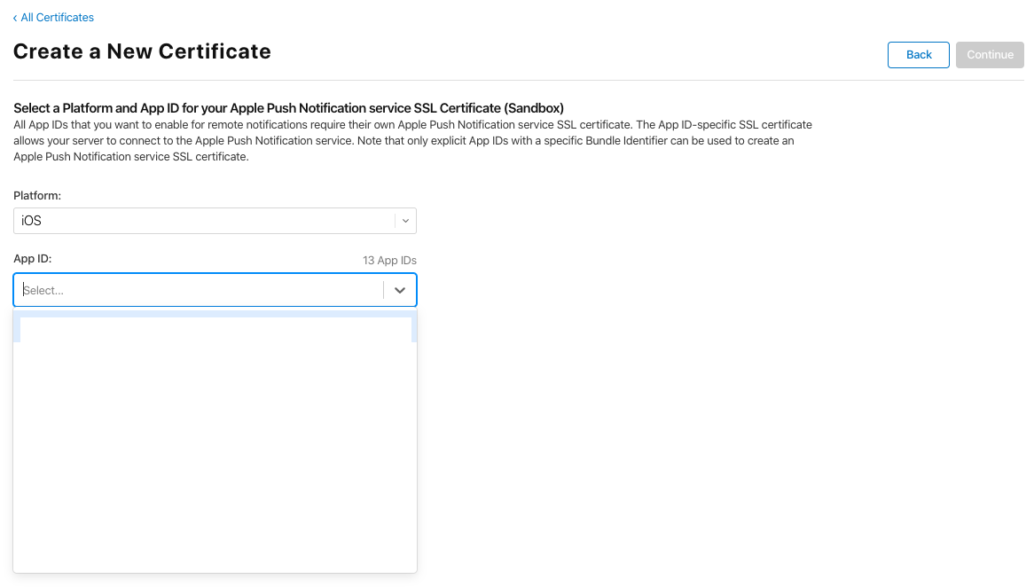Collapse the App ID list via chevron arrow
The width and height of the screenshot is (1034, 587).
click(400, 290)
